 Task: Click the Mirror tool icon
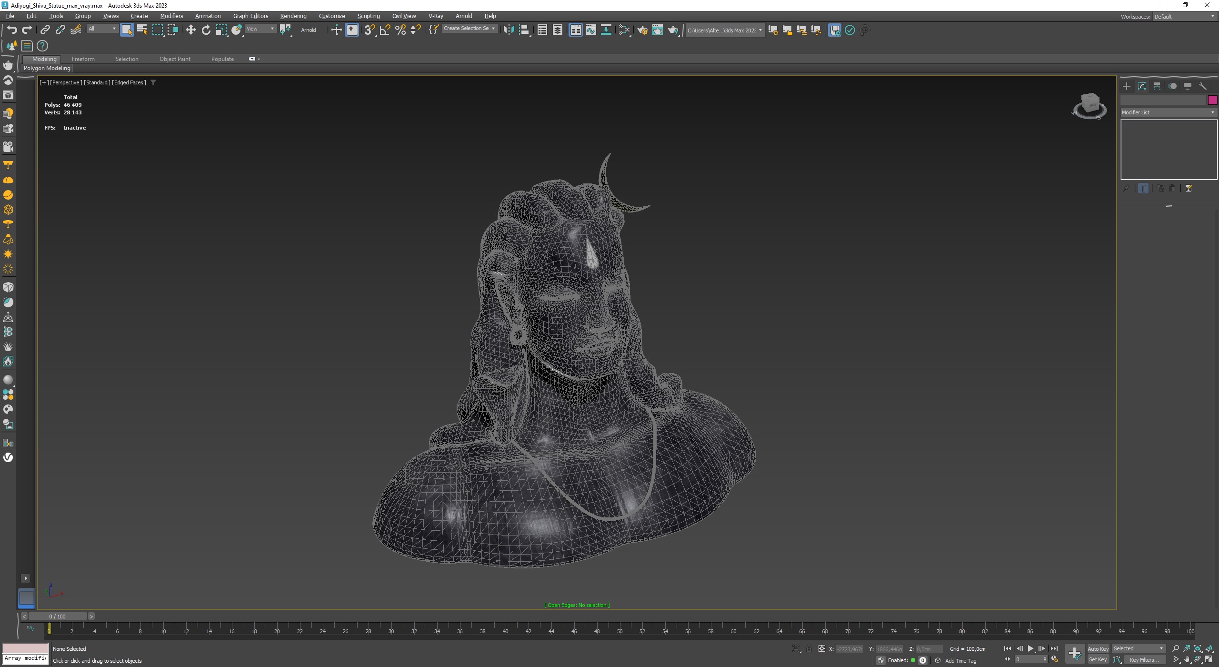click(509, 30)
